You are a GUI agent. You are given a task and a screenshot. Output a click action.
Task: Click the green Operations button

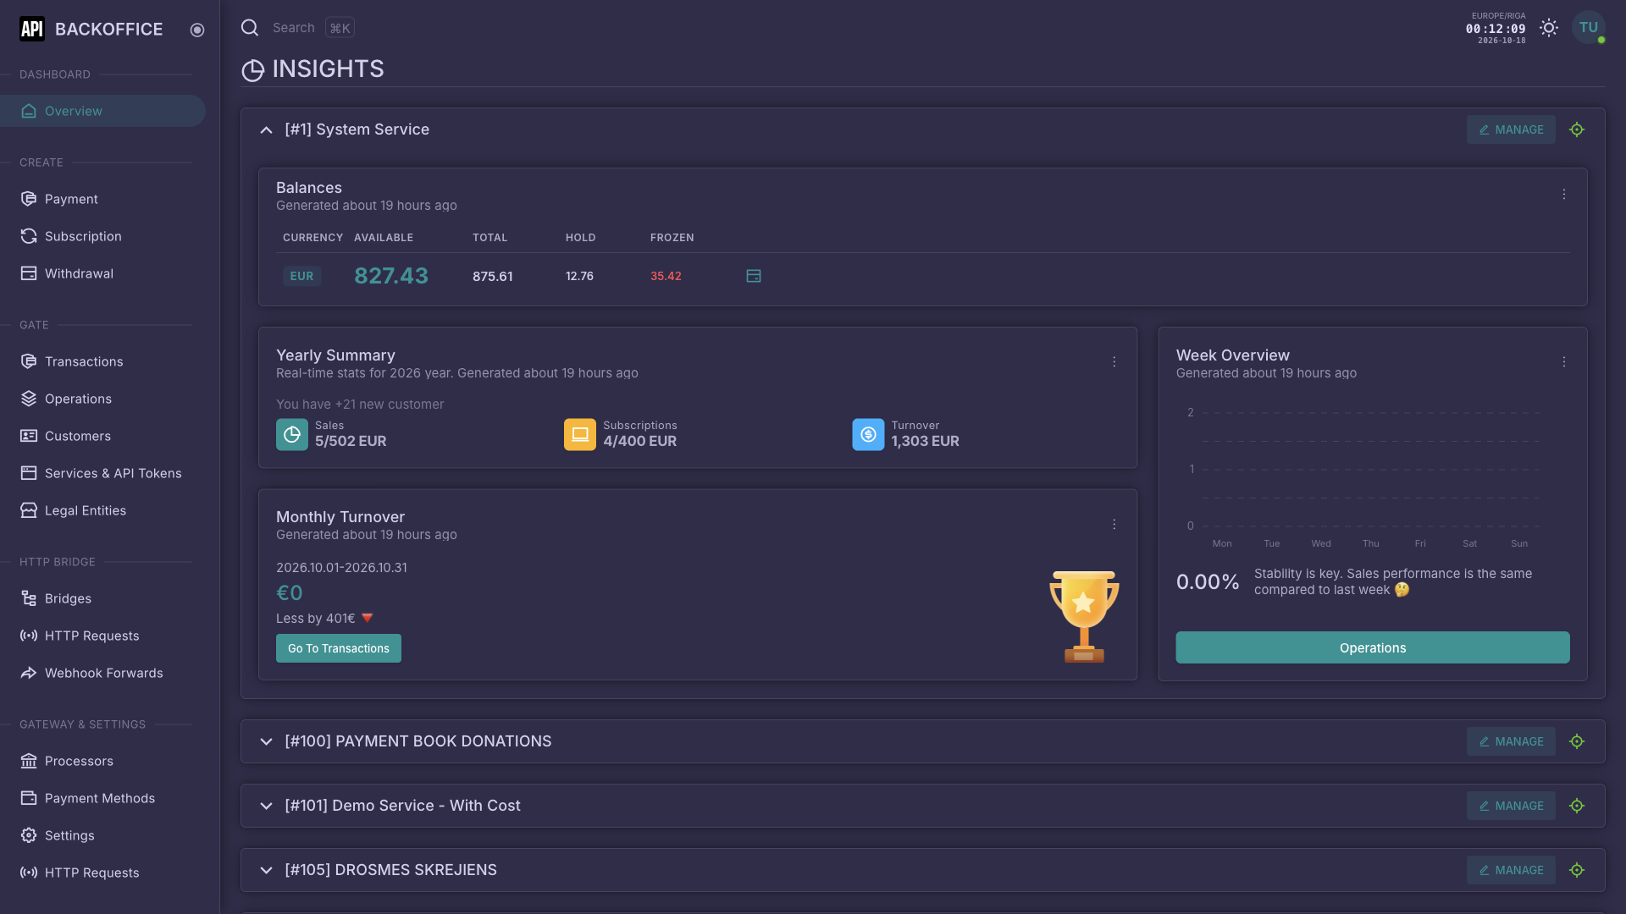coord(1373,647)
